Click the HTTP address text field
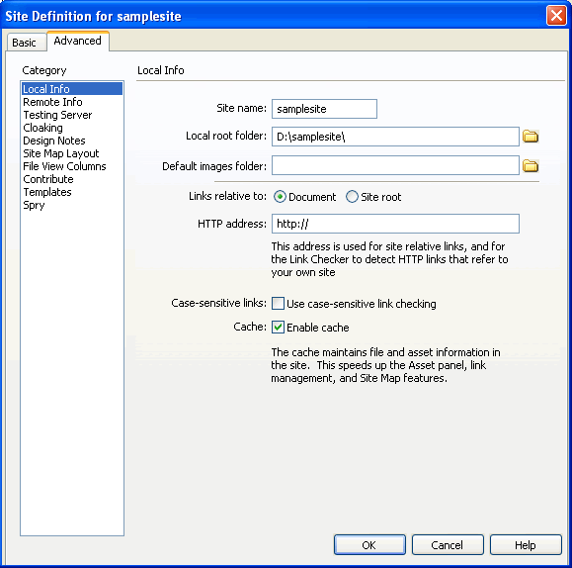 [x=395, y=224]
